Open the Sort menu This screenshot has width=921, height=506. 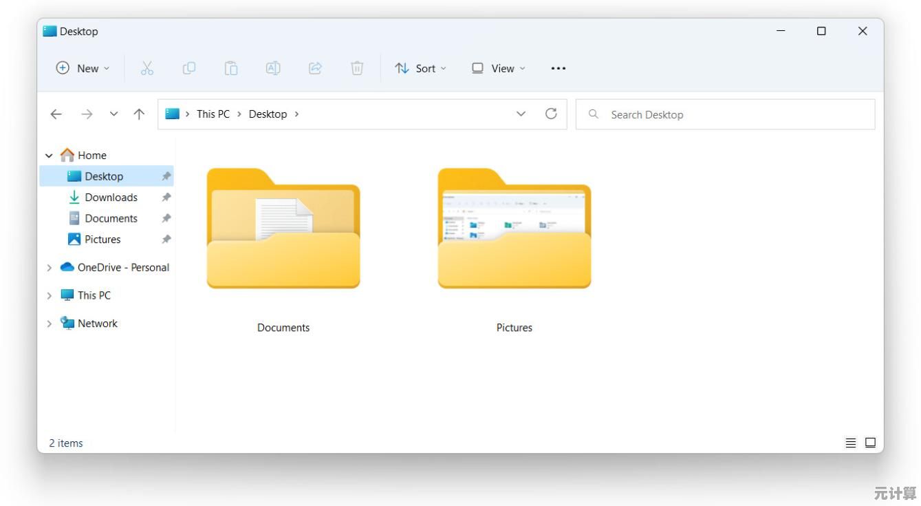pos(420,68)
